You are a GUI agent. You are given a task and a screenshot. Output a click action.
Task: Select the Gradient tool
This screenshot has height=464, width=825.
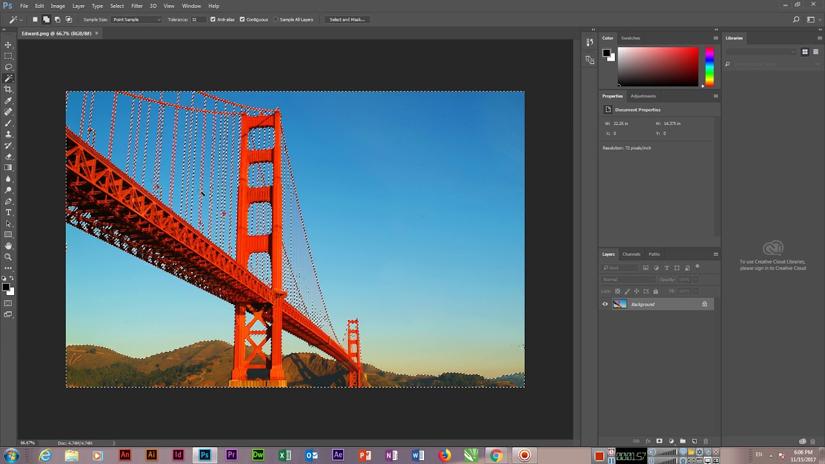[x=8, y=168]
